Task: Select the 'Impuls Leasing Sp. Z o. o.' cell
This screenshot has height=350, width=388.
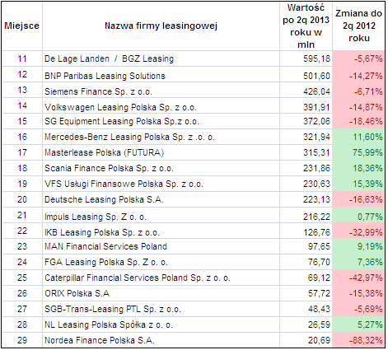Action: (x=161, y=215)
